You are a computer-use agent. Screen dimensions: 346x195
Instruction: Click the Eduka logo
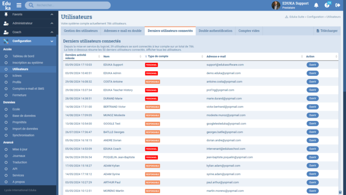click(x=7, y=5)
